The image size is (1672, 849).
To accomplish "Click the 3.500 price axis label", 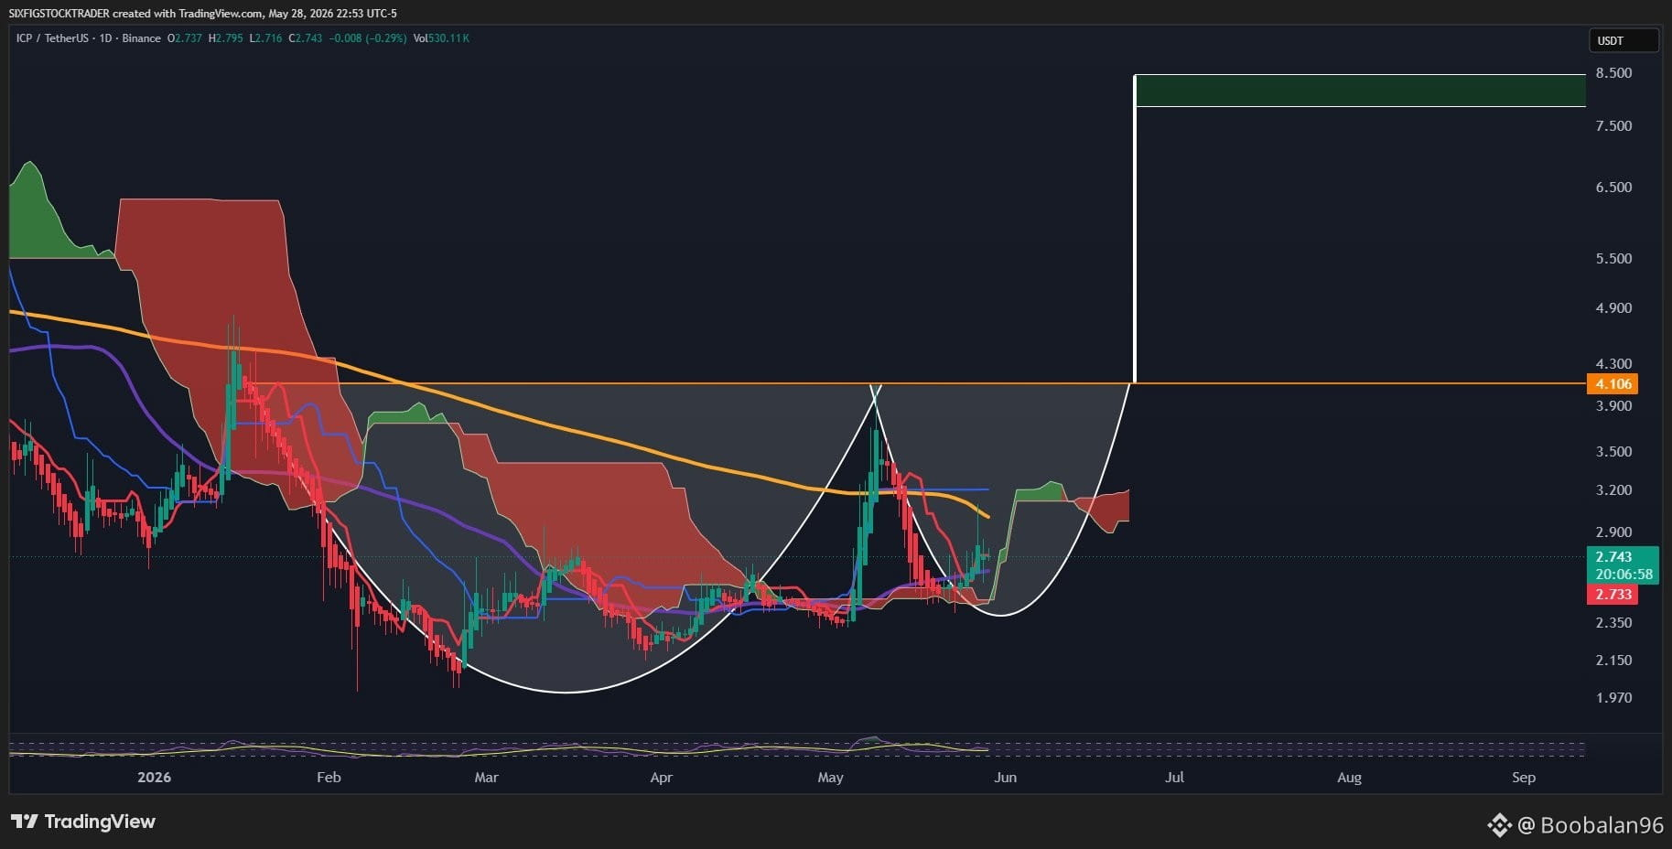I will (1613, 452).
